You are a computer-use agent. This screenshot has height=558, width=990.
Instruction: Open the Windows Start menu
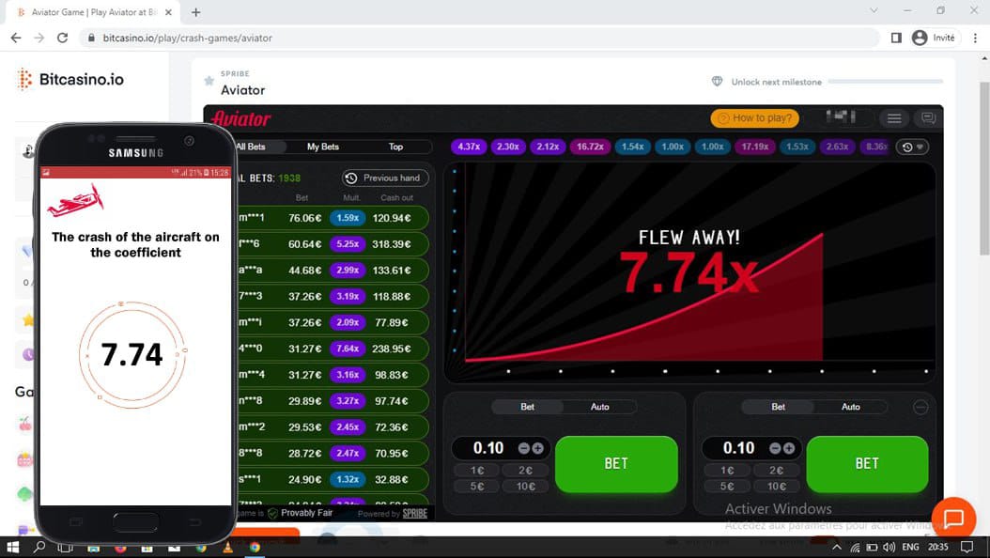click(x=12, y=548)
